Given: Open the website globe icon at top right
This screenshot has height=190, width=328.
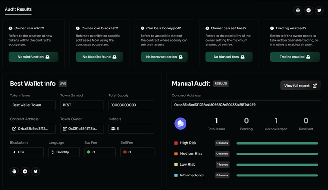Looking at the screenshot, I should click(x=298, y=10).
